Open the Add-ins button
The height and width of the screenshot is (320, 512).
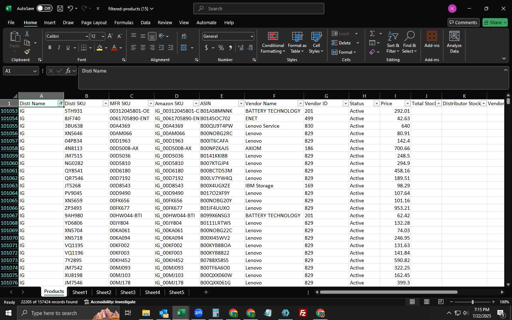click(432, 39)
